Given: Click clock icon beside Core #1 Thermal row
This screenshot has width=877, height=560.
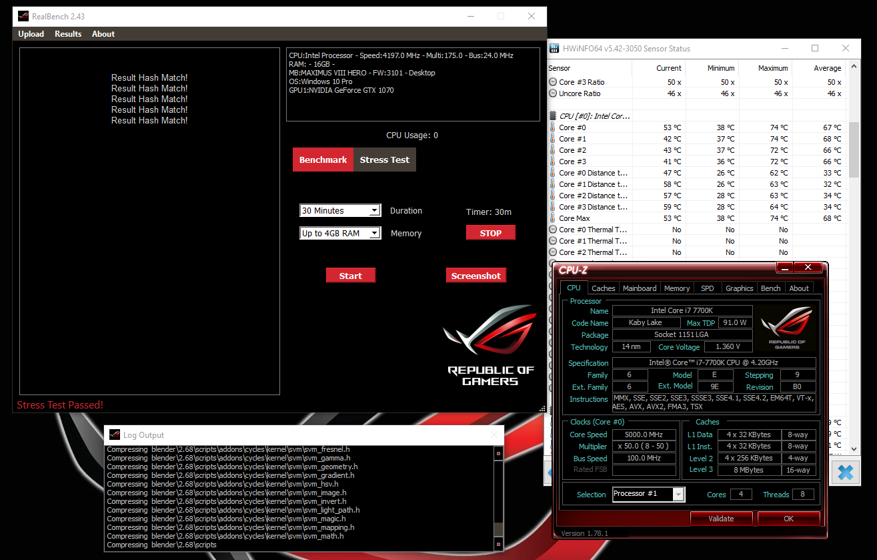Looking at the screenshot, I should click(x=553, y=241).
